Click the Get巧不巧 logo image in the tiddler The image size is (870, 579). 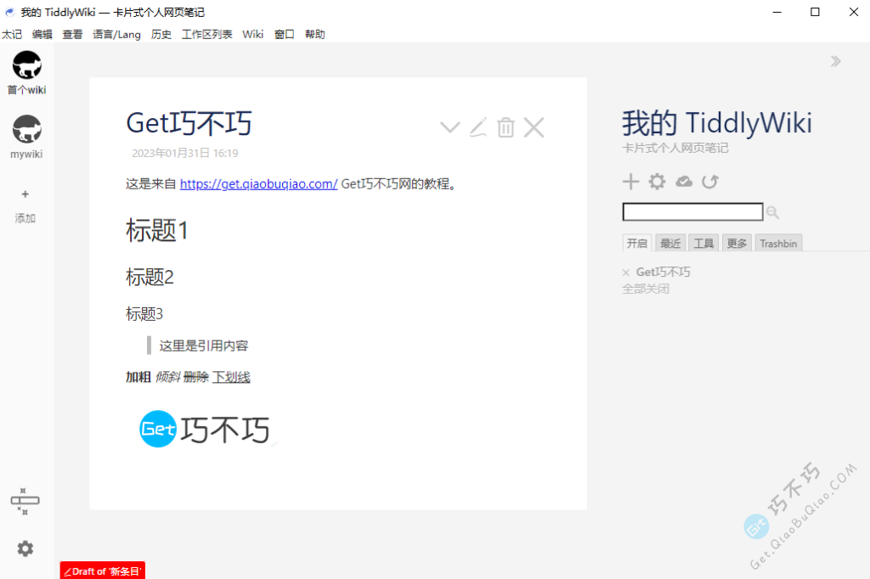click(x=204, y=429)
